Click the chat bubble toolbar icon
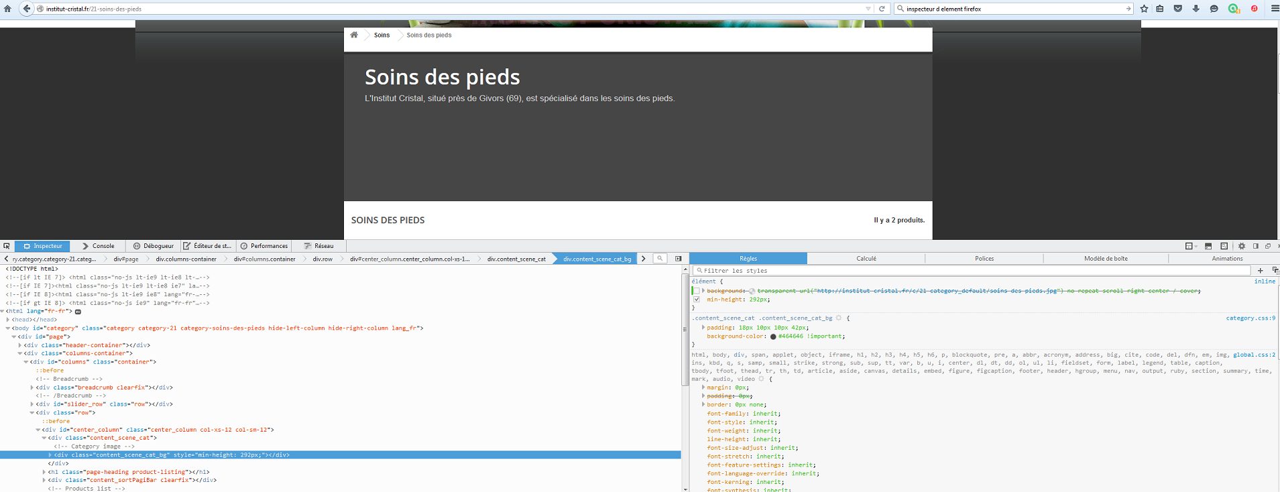The width and height of the screenshot is (1280, 492). [x=1214, y=9]
